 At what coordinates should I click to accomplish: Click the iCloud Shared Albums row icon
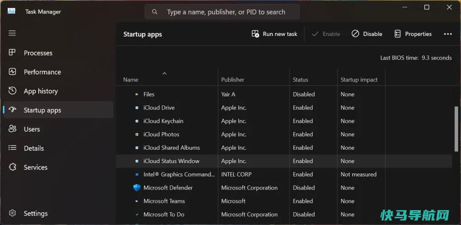point(137,148)
